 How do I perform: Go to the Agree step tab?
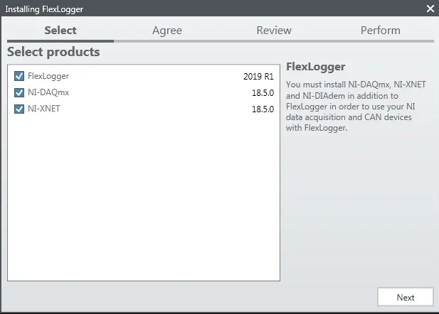166,31
